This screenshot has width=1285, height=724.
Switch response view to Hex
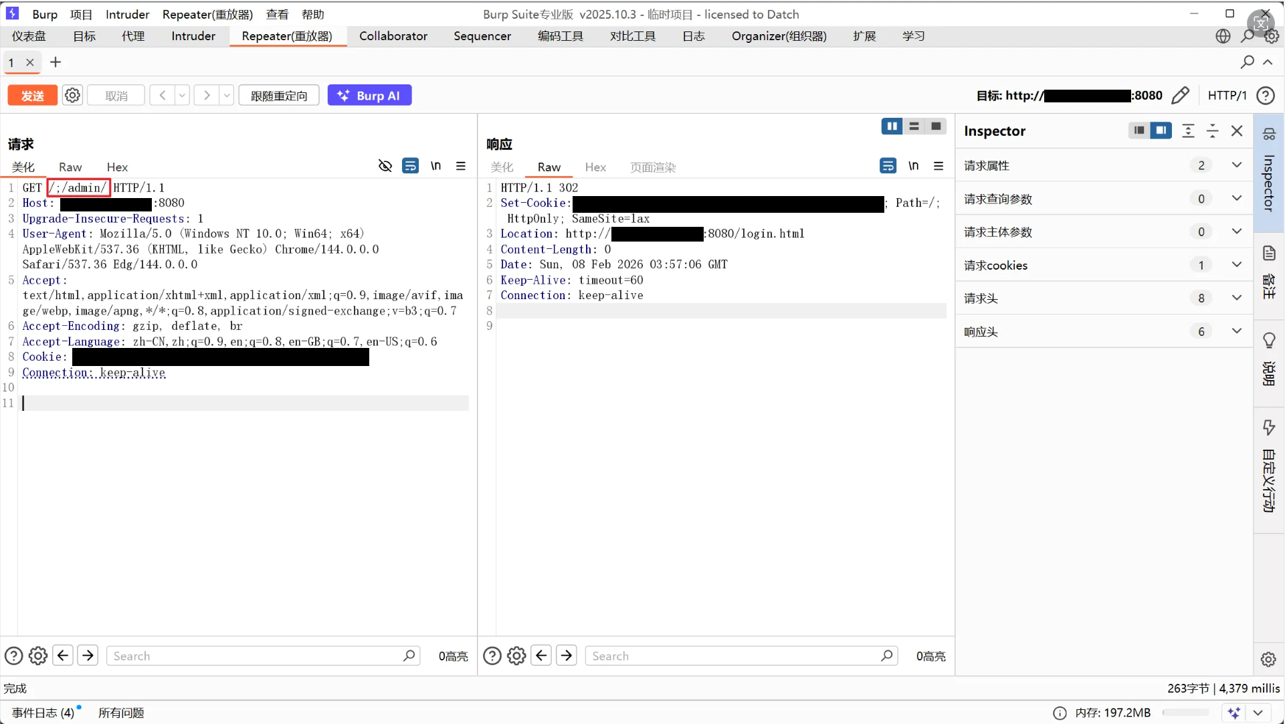[x=595, y=167]
